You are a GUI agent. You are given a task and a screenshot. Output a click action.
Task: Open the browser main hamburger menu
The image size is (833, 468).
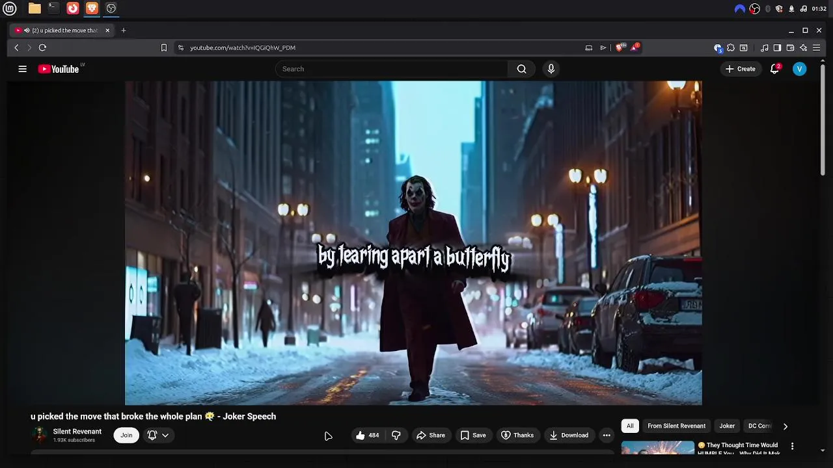click(x=817, y=47)
